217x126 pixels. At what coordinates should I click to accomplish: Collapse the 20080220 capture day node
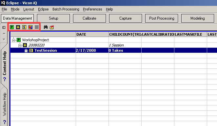(20, 45)
